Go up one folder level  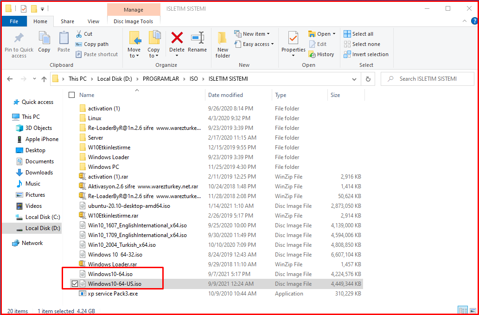tap(44, 79)
